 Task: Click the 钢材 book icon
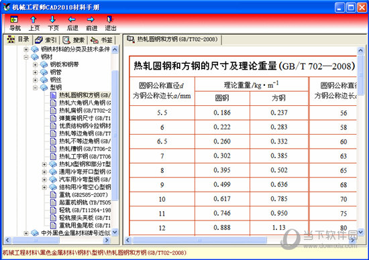(x=35, y=57)
